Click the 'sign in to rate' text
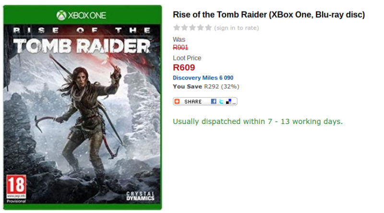 [x=237, y=28]
